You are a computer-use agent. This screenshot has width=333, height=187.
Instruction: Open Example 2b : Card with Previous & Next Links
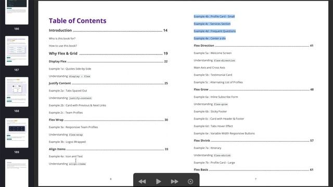78,105
